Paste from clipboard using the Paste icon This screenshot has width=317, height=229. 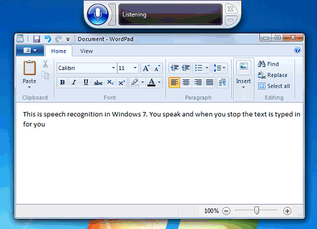coord(29,68)
